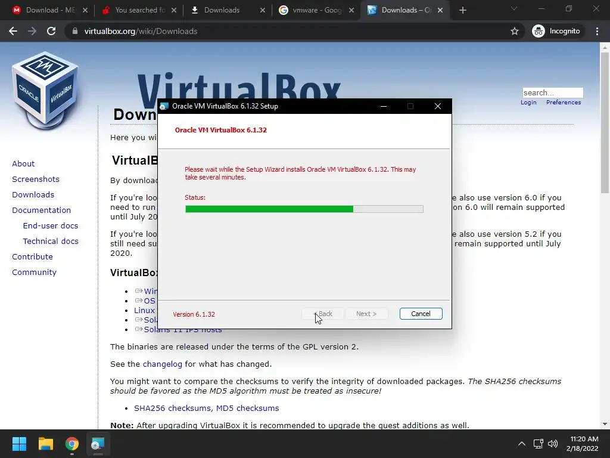
Task: Open Community in the sidebar
Action: tap(34, 272)
